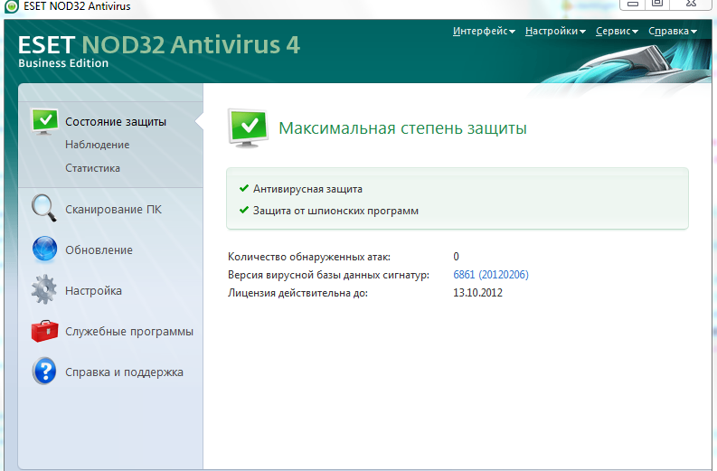Close the ESET NOD32 window
This screenshot has width=717, height=471.
click(692, 4)
